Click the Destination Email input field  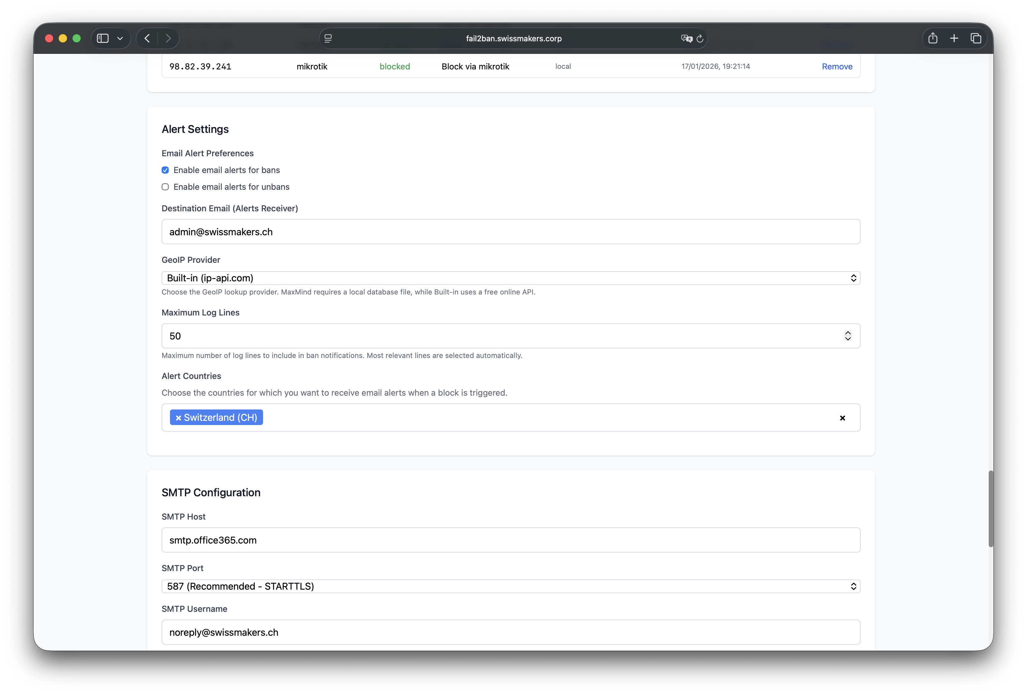click(511, 232)
